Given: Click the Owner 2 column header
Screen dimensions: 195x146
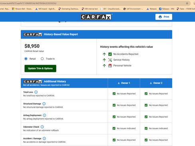Looking at the screenshot, I should [x=156, y=83].
